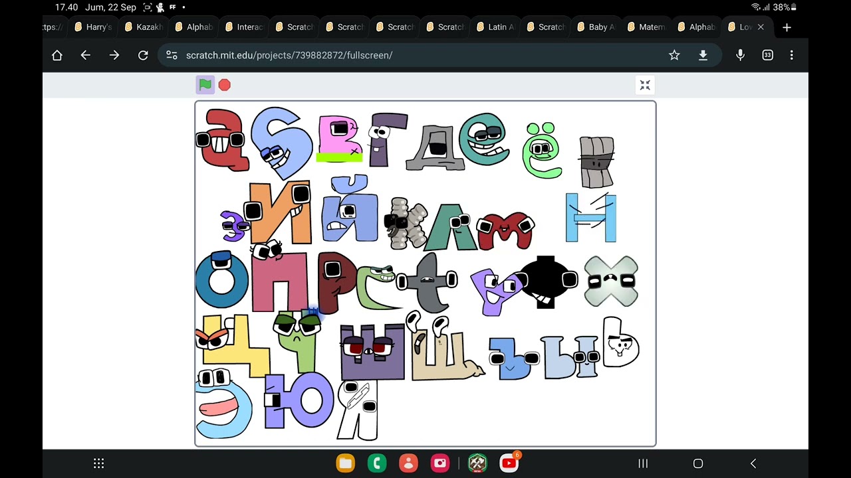Open the tab switcher showing 33 tabs
Screen dimensions: 851x478
767,55
